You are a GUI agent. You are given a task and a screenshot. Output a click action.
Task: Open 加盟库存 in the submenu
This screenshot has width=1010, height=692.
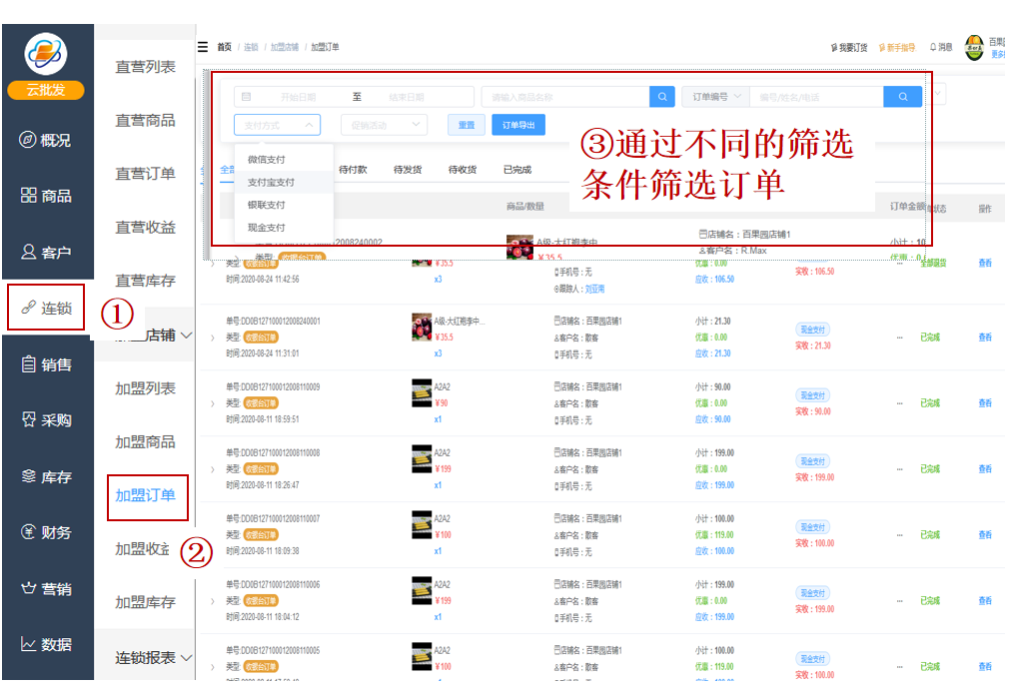coord(145,602)
